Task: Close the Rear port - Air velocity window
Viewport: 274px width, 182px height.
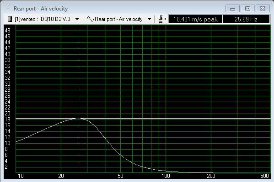Action: click(263, 9)
